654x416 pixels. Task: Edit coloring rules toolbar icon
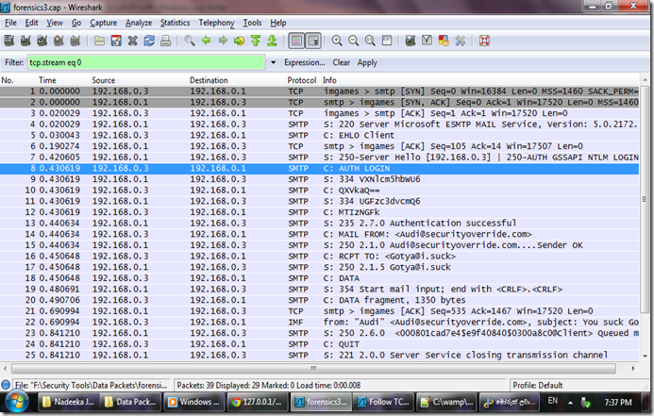(444, 41)
